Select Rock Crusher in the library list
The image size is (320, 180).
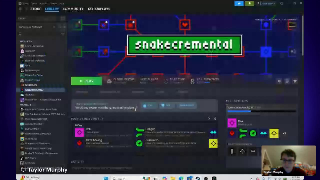point(32,80)
